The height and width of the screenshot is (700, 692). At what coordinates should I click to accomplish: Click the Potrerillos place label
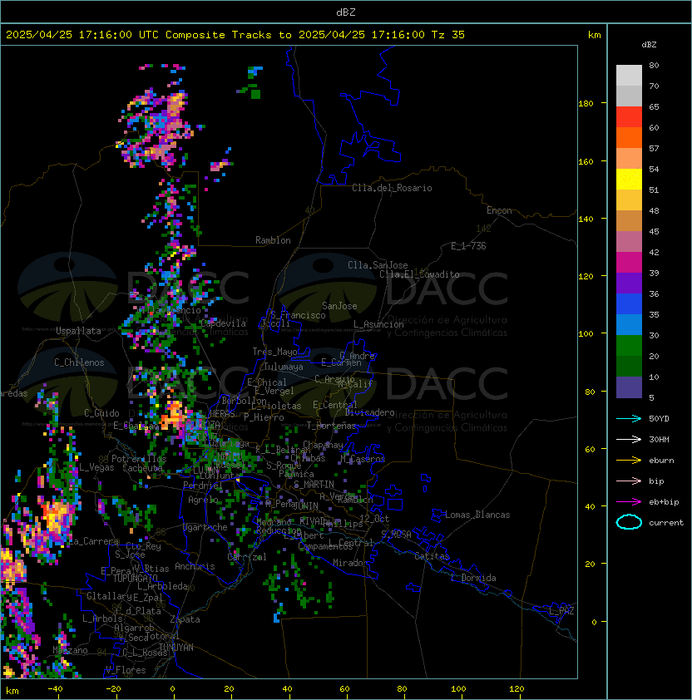pos(139,459)
